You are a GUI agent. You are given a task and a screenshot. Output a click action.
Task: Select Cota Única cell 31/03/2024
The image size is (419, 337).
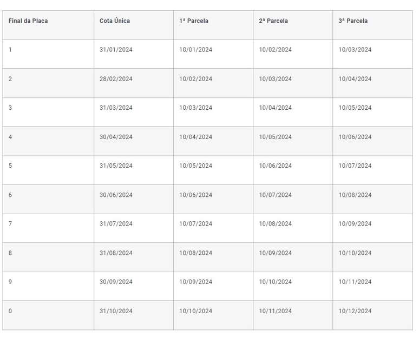click(x=116, y=108)
